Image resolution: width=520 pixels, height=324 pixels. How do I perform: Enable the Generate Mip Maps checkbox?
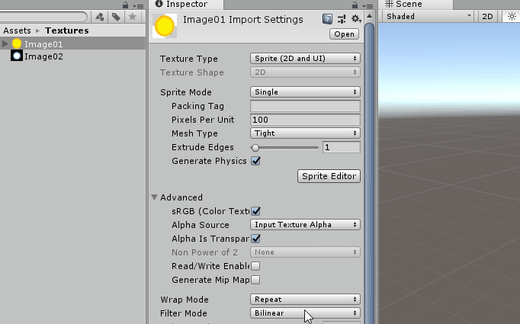pos(255,280)
